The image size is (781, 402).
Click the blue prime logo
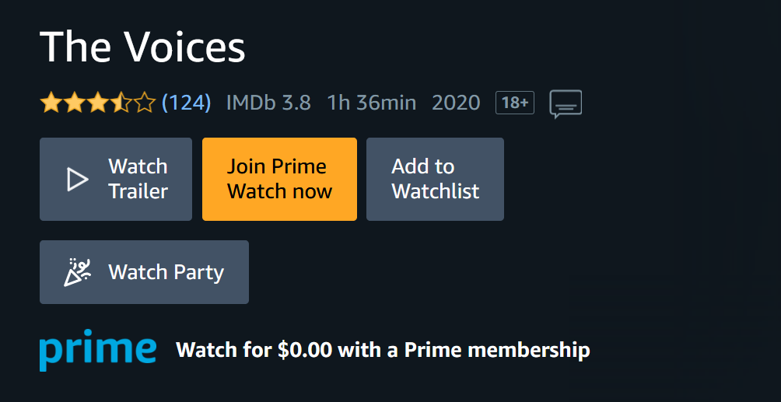pos(98,351)
